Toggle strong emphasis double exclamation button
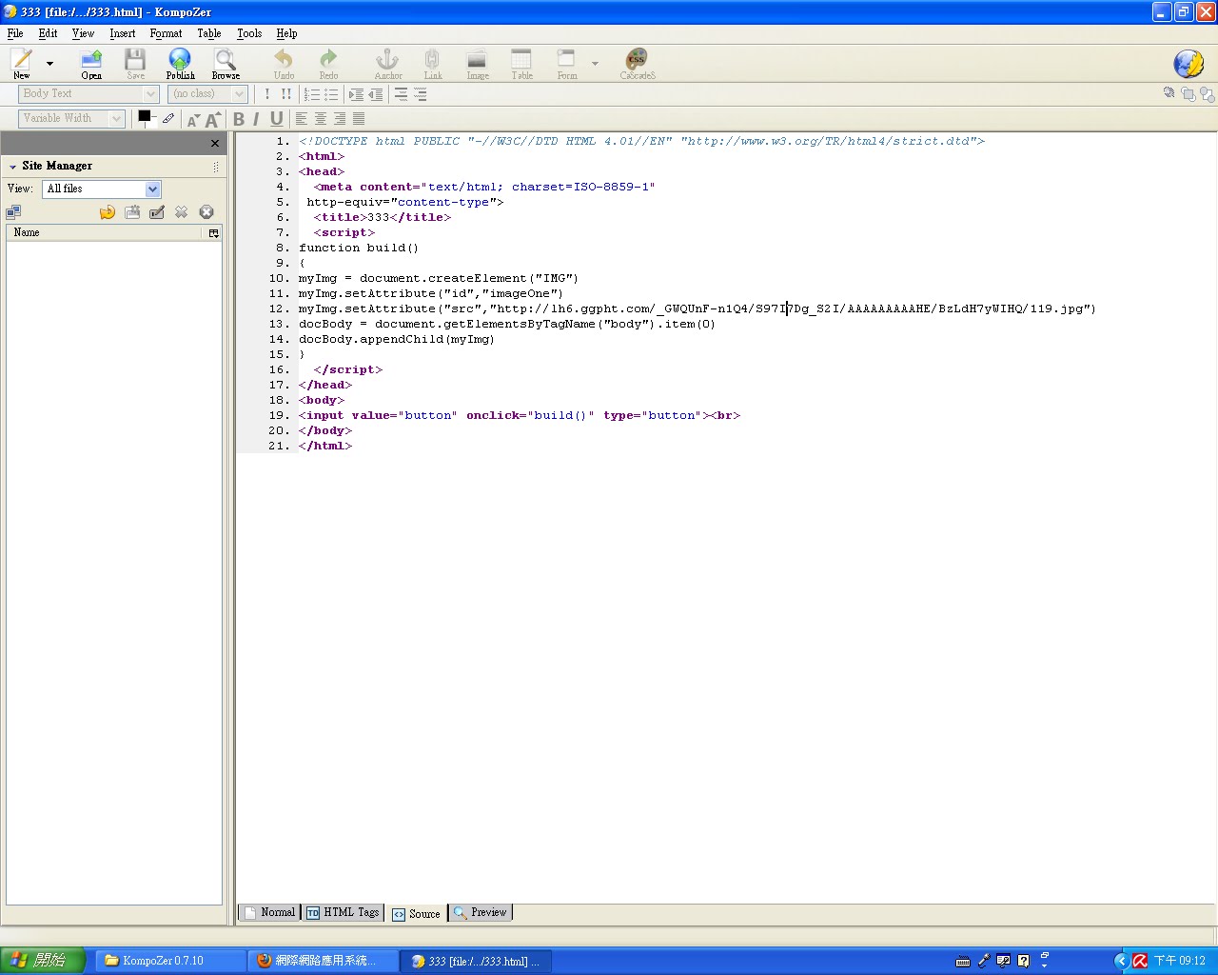 point(286,94)
